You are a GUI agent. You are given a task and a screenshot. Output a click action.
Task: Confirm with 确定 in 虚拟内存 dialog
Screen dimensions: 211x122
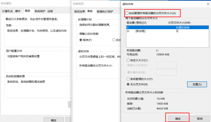tap(178, 118)
